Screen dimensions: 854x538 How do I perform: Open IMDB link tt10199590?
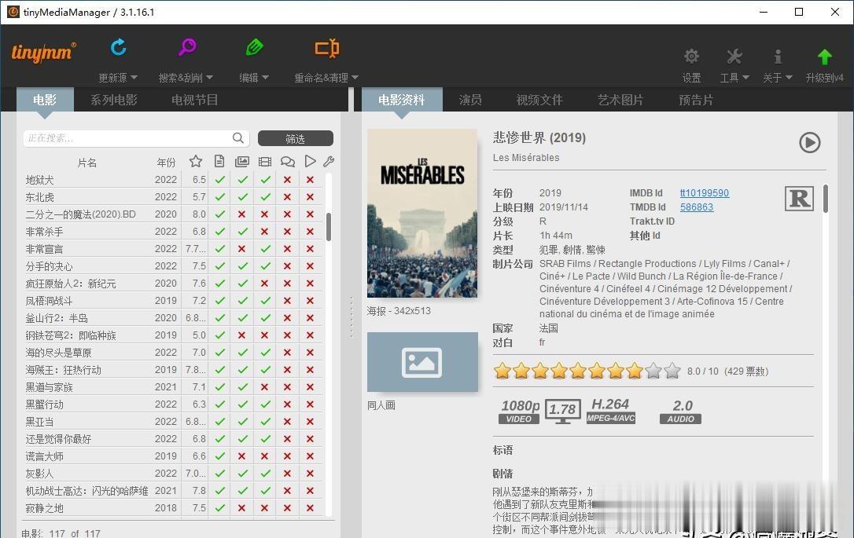pyautogui.click(x=705, y=193)
